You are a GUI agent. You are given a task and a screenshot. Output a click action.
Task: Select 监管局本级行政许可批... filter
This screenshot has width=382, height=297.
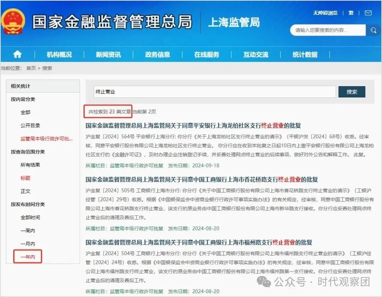(47, 139)
